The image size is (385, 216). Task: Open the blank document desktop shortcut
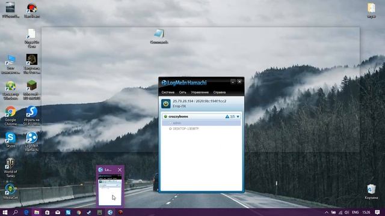(x=32, y=38)
